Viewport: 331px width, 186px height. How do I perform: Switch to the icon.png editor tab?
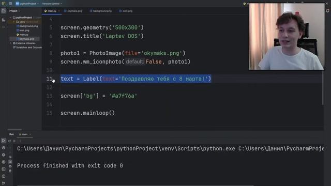coord(126,11)
